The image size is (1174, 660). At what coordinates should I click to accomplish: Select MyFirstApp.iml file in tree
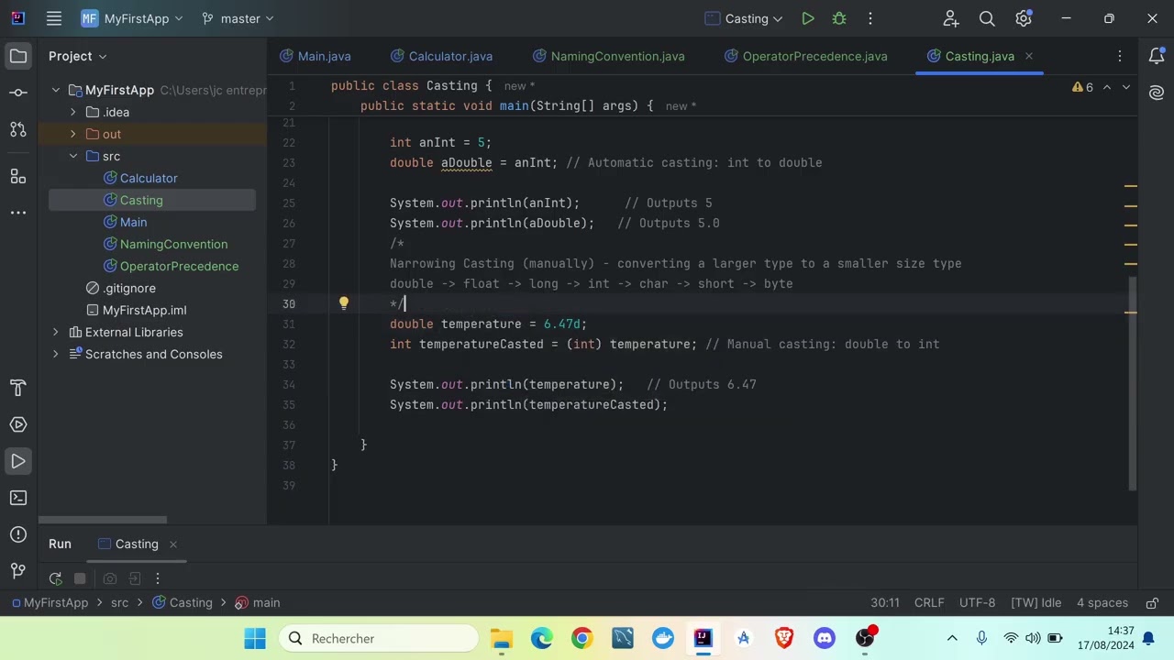click(x=144, y=310)
